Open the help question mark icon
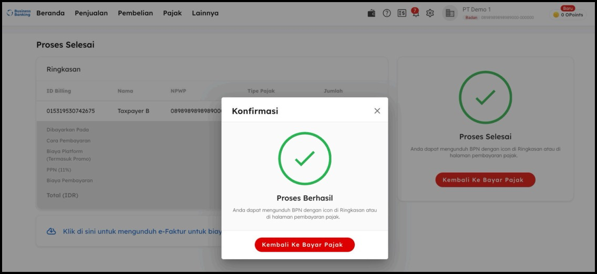The width and height of the screenshot is (597, 274). 387,13
